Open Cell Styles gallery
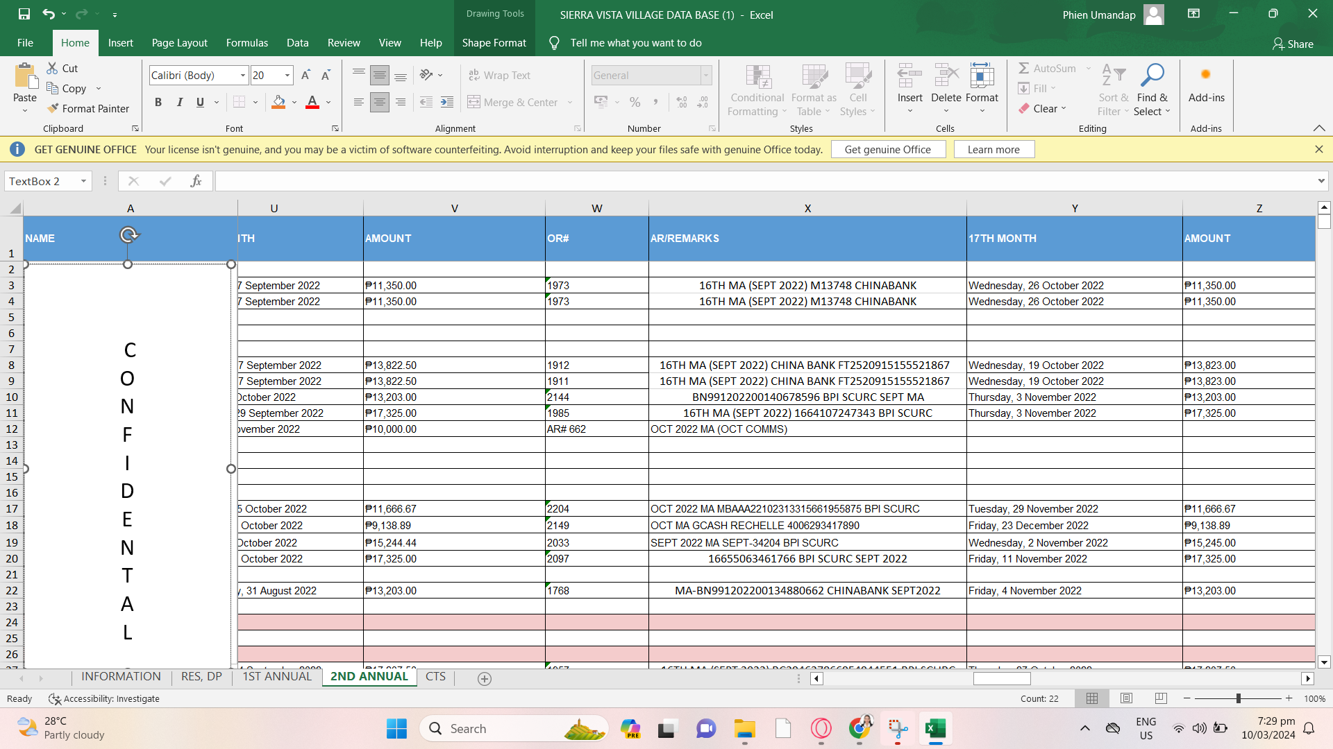The image size is (1333, 749). [858, 90]
